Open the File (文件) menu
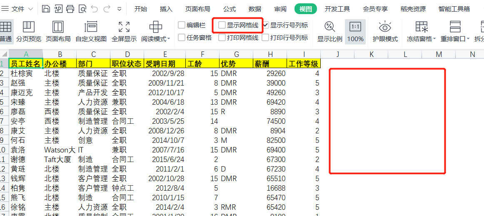The image size is (484, 216). coord(14,9)
